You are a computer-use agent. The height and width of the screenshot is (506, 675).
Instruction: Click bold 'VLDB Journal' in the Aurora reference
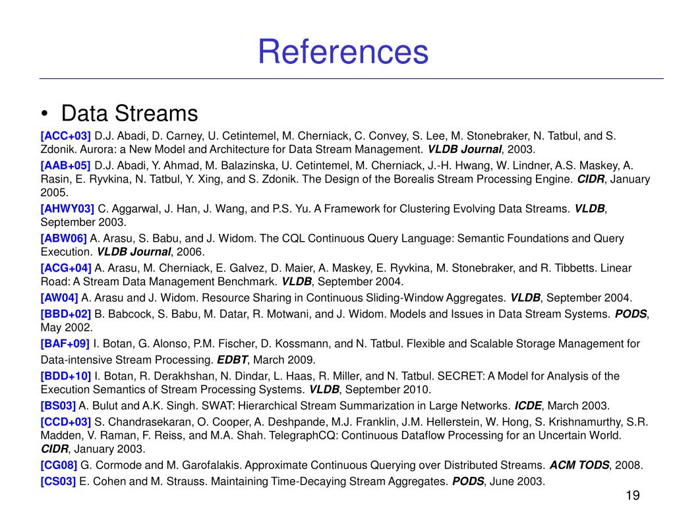pos(465,150)
